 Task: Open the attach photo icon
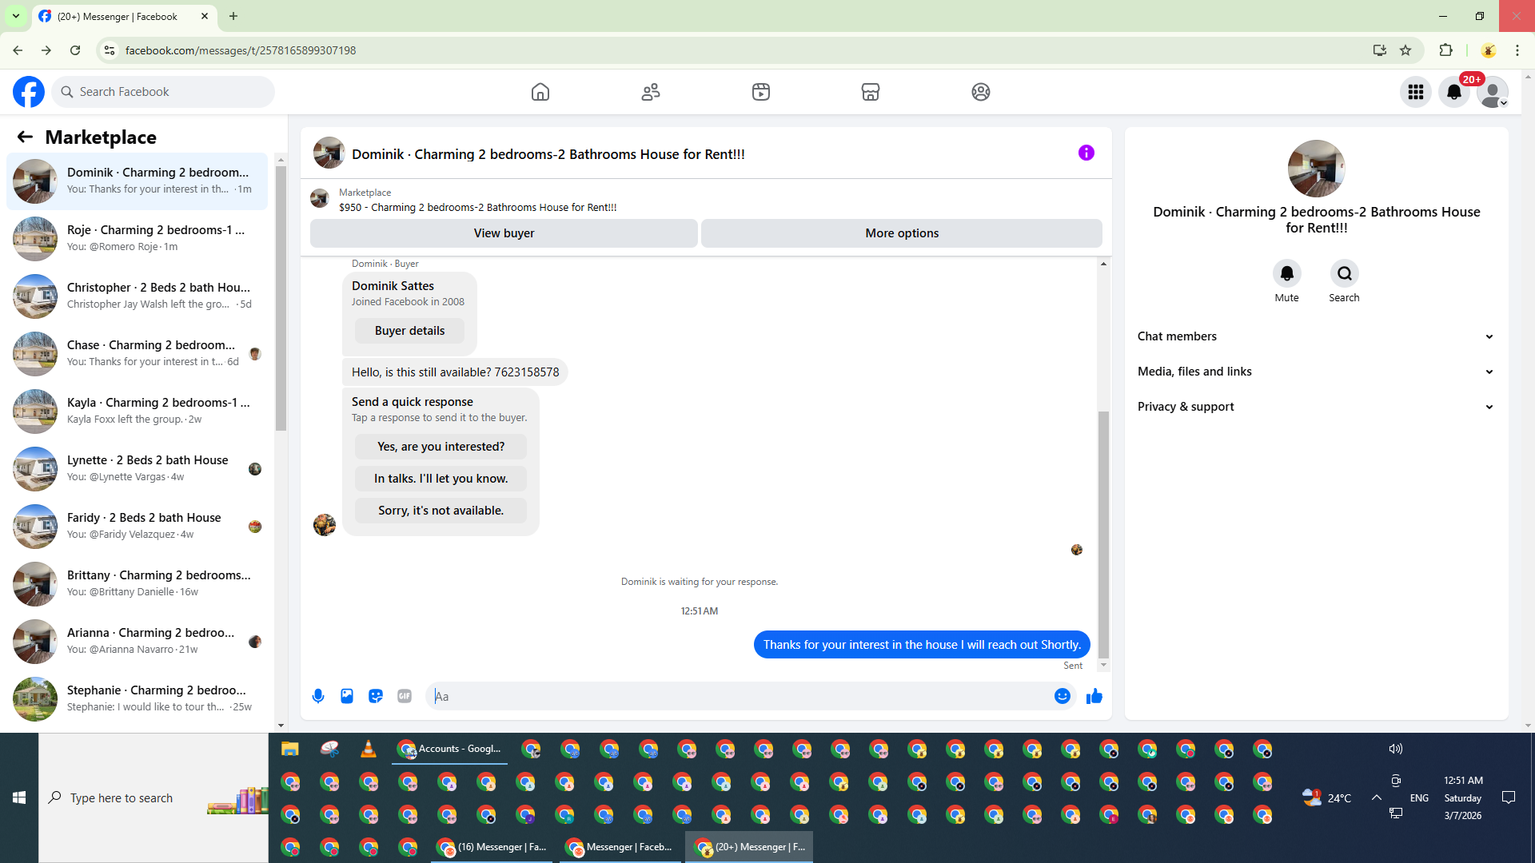click(347, 696)
